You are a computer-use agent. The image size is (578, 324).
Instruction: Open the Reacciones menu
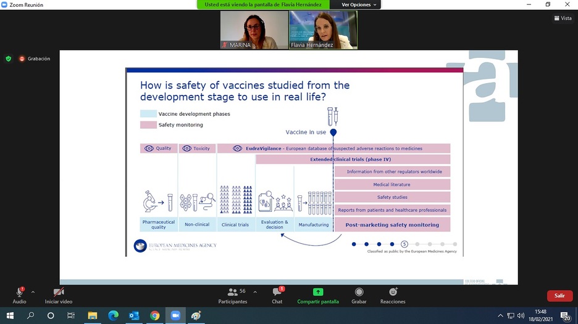point(393,294)
